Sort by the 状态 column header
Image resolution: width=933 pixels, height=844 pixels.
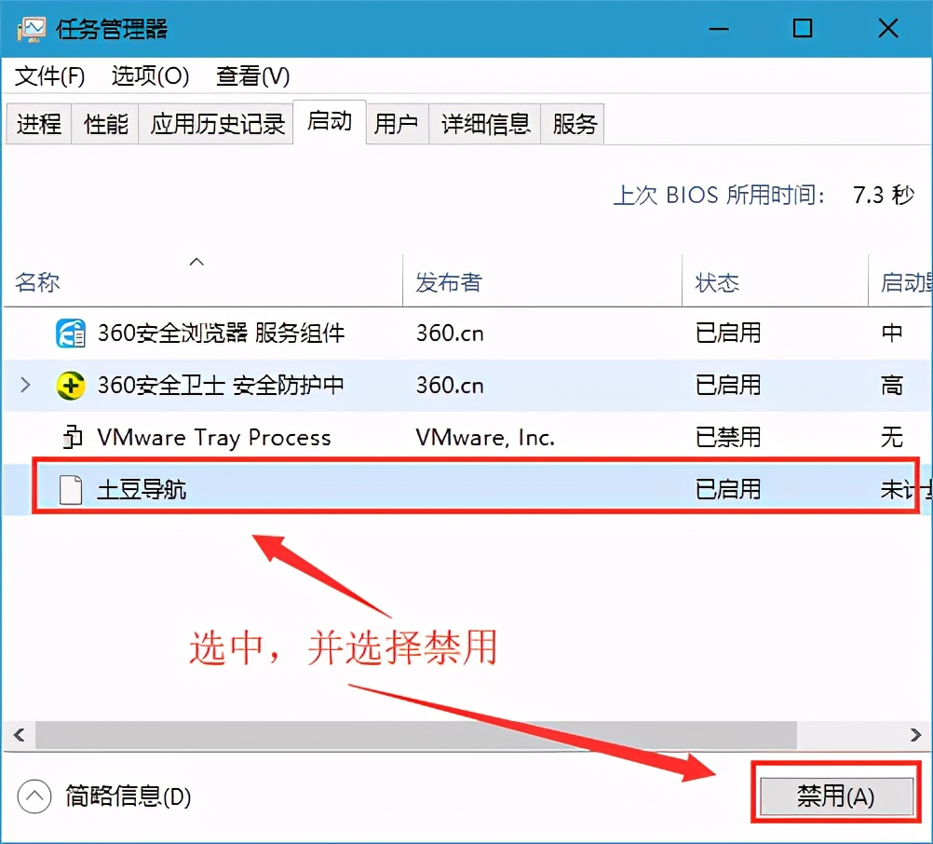[775, 282]
